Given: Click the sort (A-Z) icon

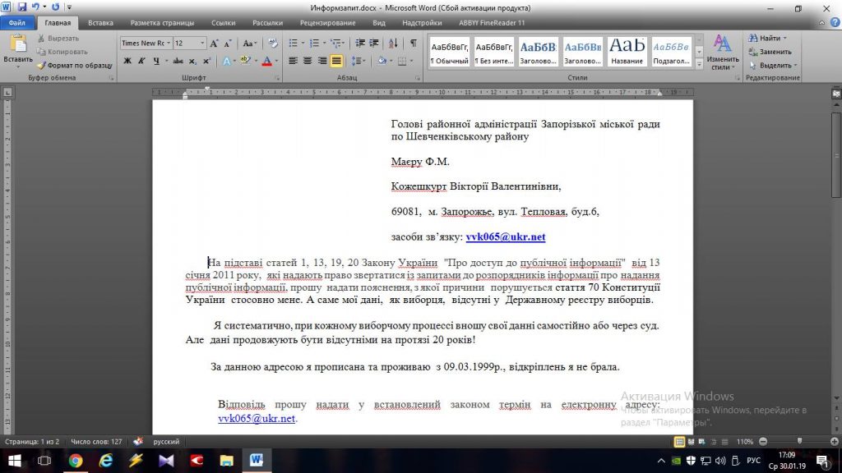Looking at the screenshot, I should 396,43.
